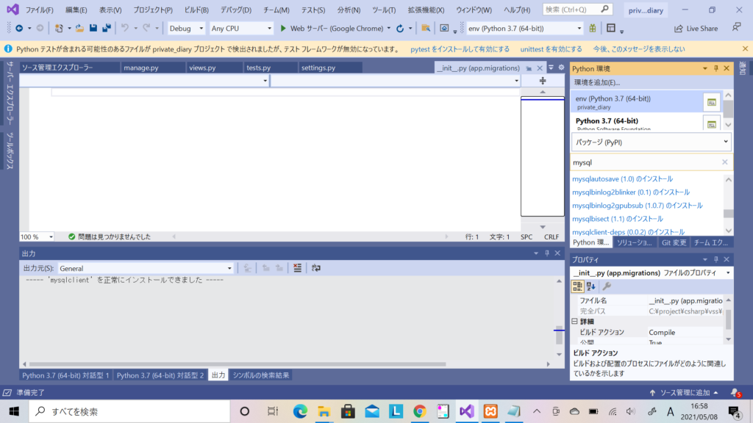Open editor tab settings gear icon
Viewport: 753px width, 423px height.
click(561, 68)
